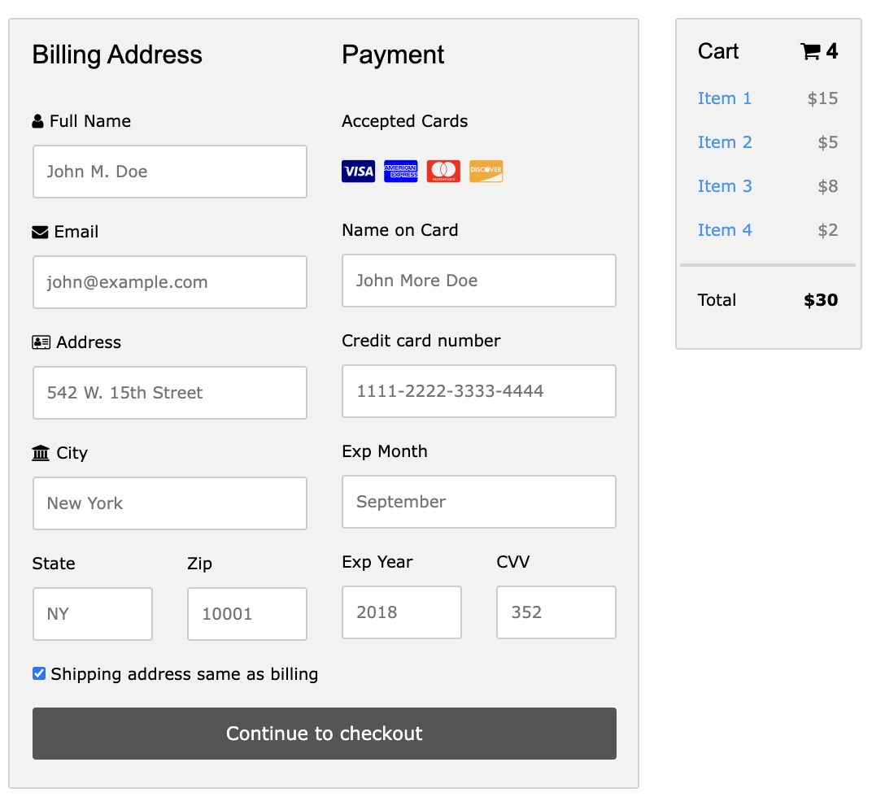Click inside the Full Name field
872x797 pixels.
tap(169, 172)
